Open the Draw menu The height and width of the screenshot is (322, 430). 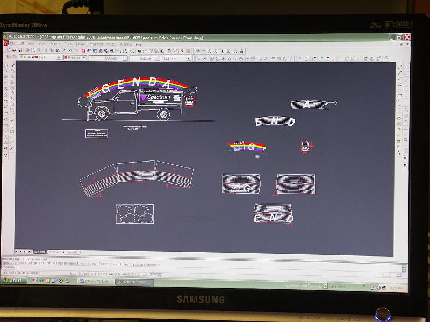tap(80, 44)
